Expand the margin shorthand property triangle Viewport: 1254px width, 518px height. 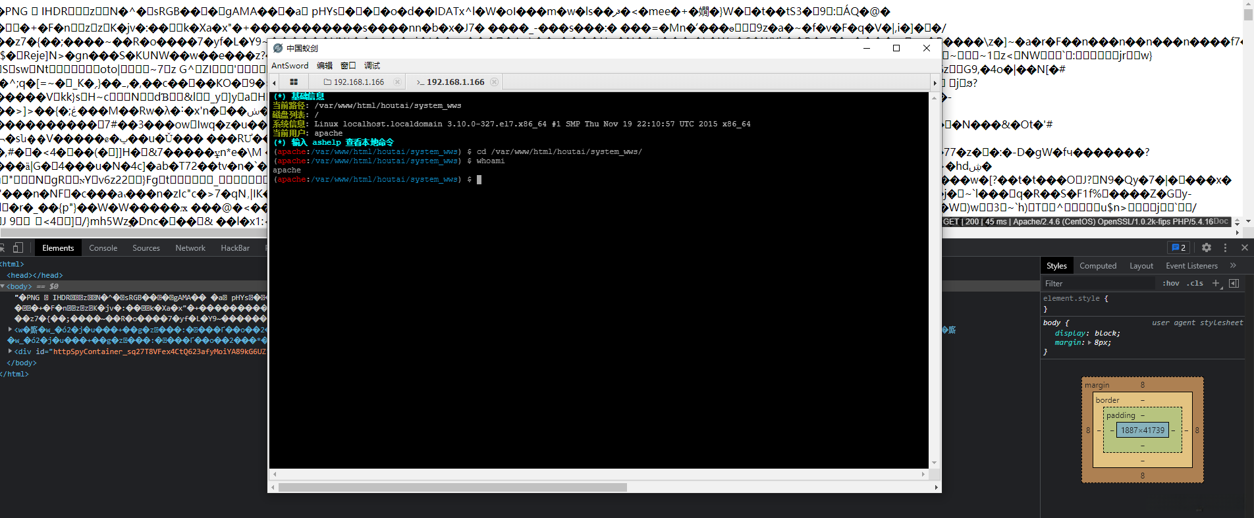(1089, 343)
